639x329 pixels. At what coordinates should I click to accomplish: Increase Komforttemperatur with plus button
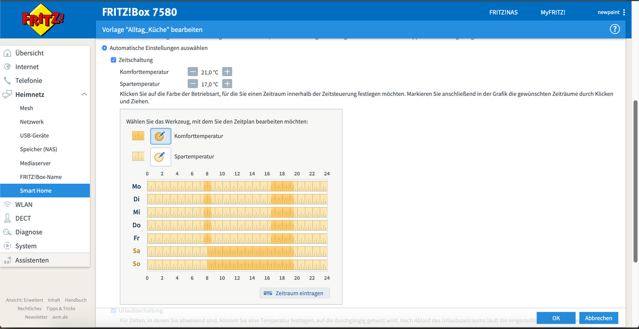(227, 72)
